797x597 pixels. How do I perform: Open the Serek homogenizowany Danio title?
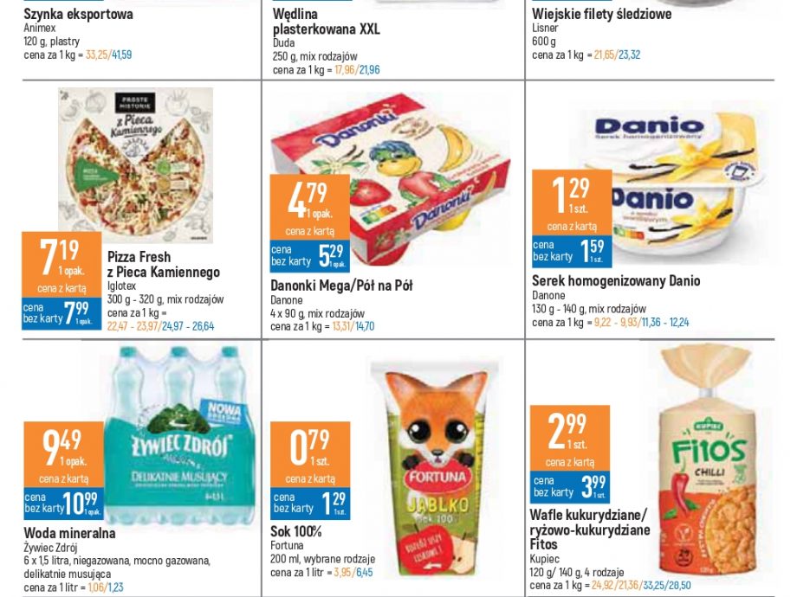tap(616, 280)
